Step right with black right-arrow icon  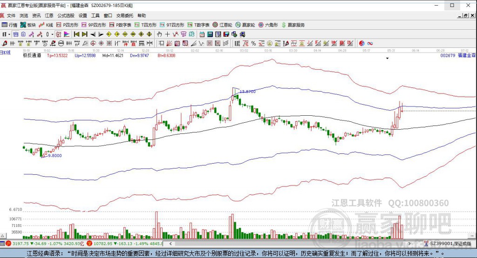click(x=101, y=34)
